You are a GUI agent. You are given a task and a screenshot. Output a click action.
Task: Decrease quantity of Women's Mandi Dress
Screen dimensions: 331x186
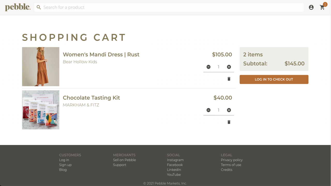[x=208, y=67]
